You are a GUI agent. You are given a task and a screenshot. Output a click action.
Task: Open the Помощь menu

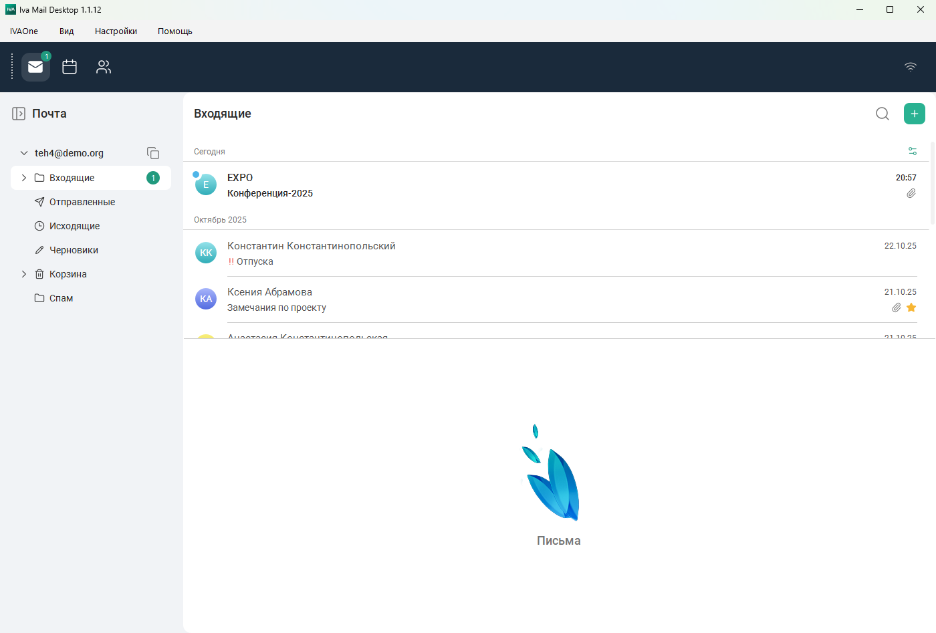click(174, 31)
